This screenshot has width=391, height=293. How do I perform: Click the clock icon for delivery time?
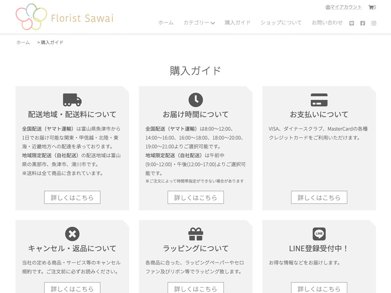195,100
